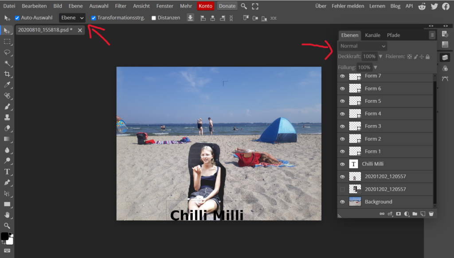The width and height of the screenshot is (454, 258).
Task: Select the Clone Stamp tool
Action: pos(7,117)
